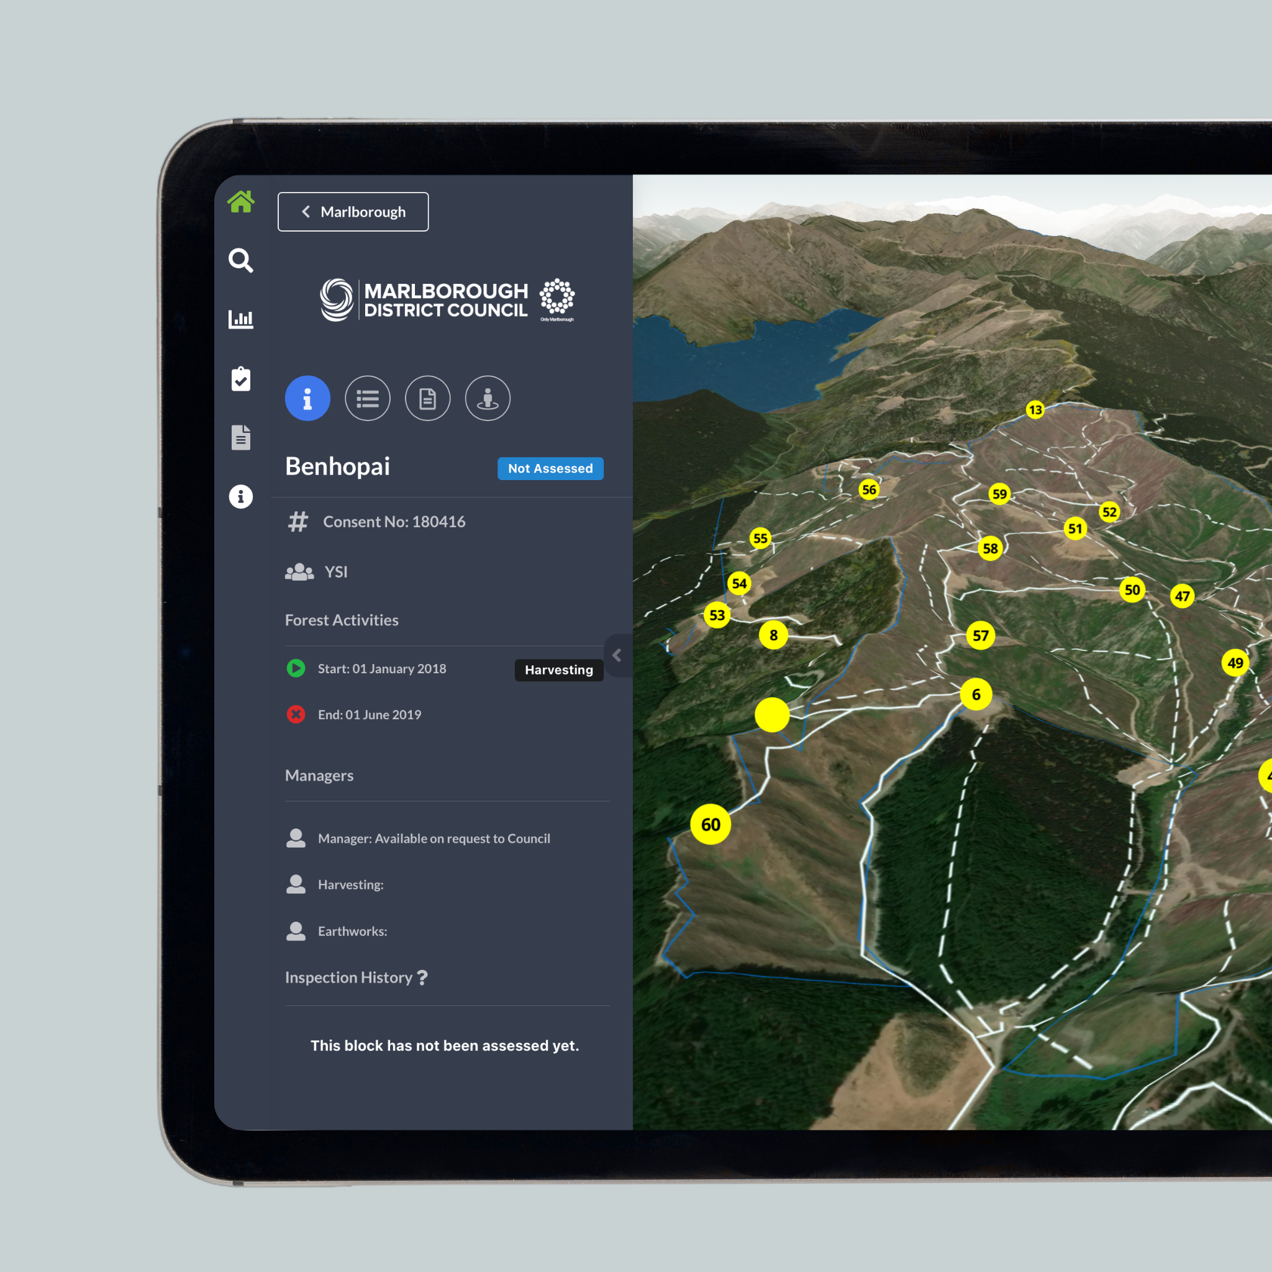This screenshot has height=1272, width=1272.
Task: Select the blue info tab icon
Action: pyautogui.click(x=307, y=398)
